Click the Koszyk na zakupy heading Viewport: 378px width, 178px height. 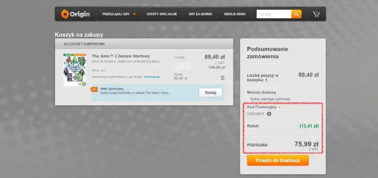pos(79,35)
